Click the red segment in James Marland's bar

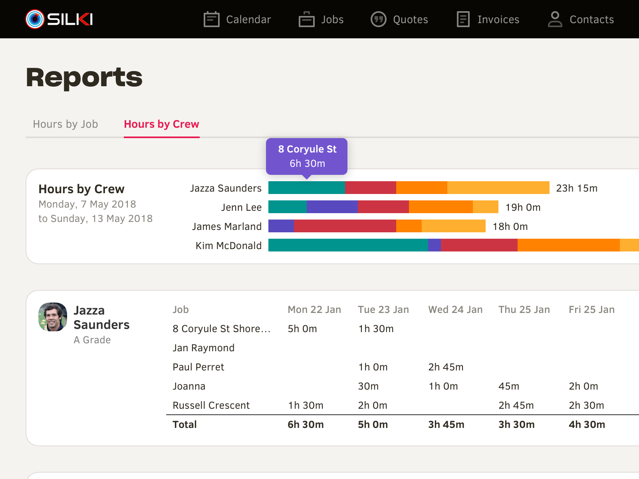345,226
